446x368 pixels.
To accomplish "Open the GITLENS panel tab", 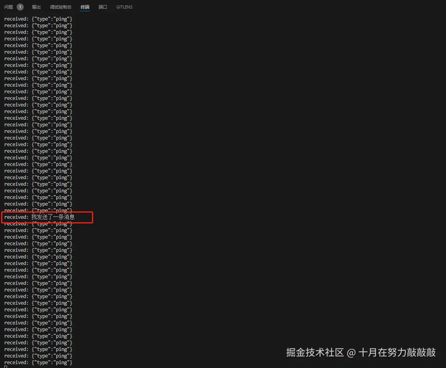I will [124, 7].
